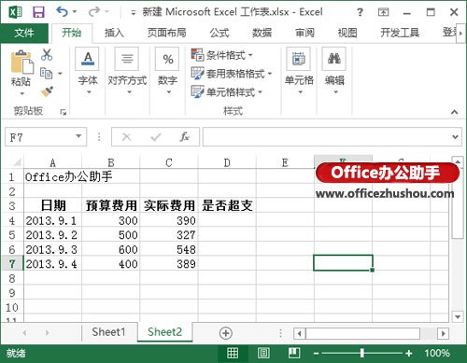Switch to the Developer (开发工具) tab
This screenshot has height=363, width=467.
[400, 33]
